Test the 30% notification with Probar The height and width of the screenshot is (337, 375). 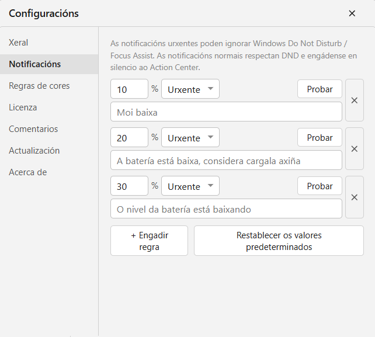pos(320,186)
